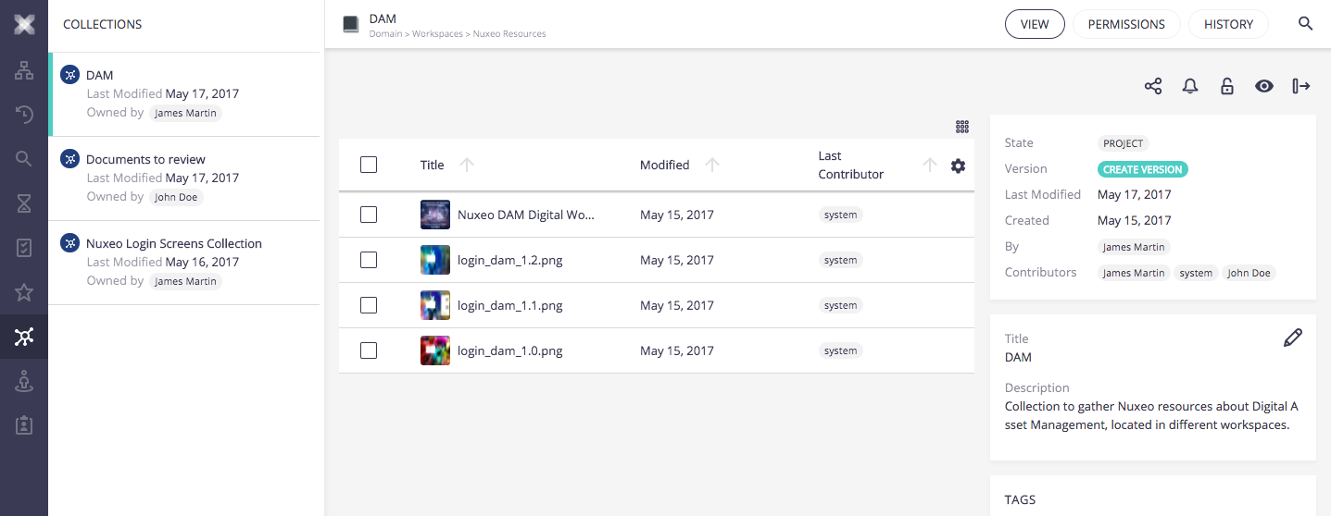The width and height of the screenshot is (1331, 516).
Task: Open the search magnifier in top bar
Action: pos(1306,24)
